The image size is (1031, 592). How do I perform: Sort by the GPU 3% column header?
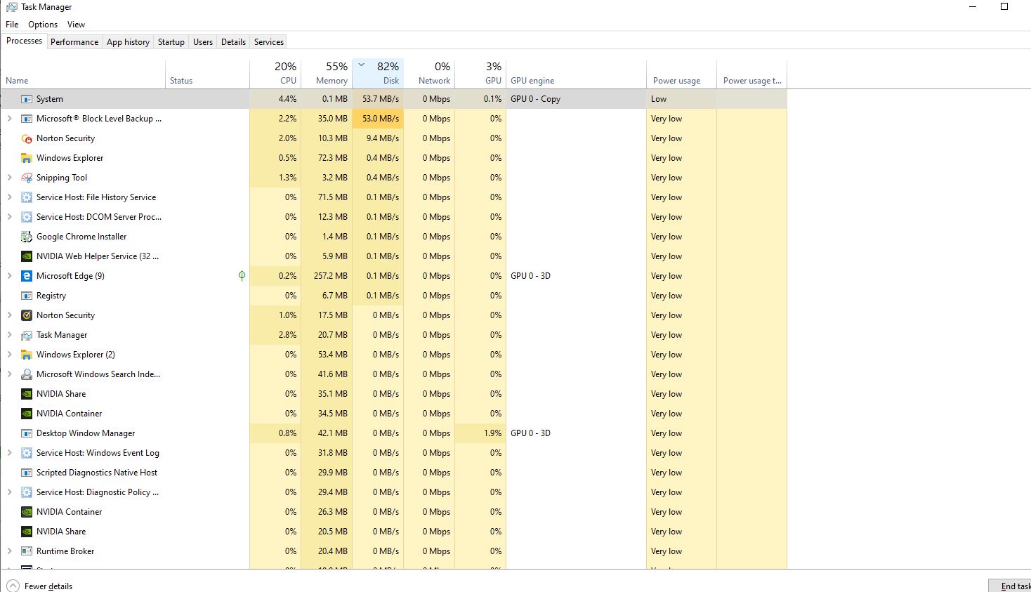coord(480,74)
